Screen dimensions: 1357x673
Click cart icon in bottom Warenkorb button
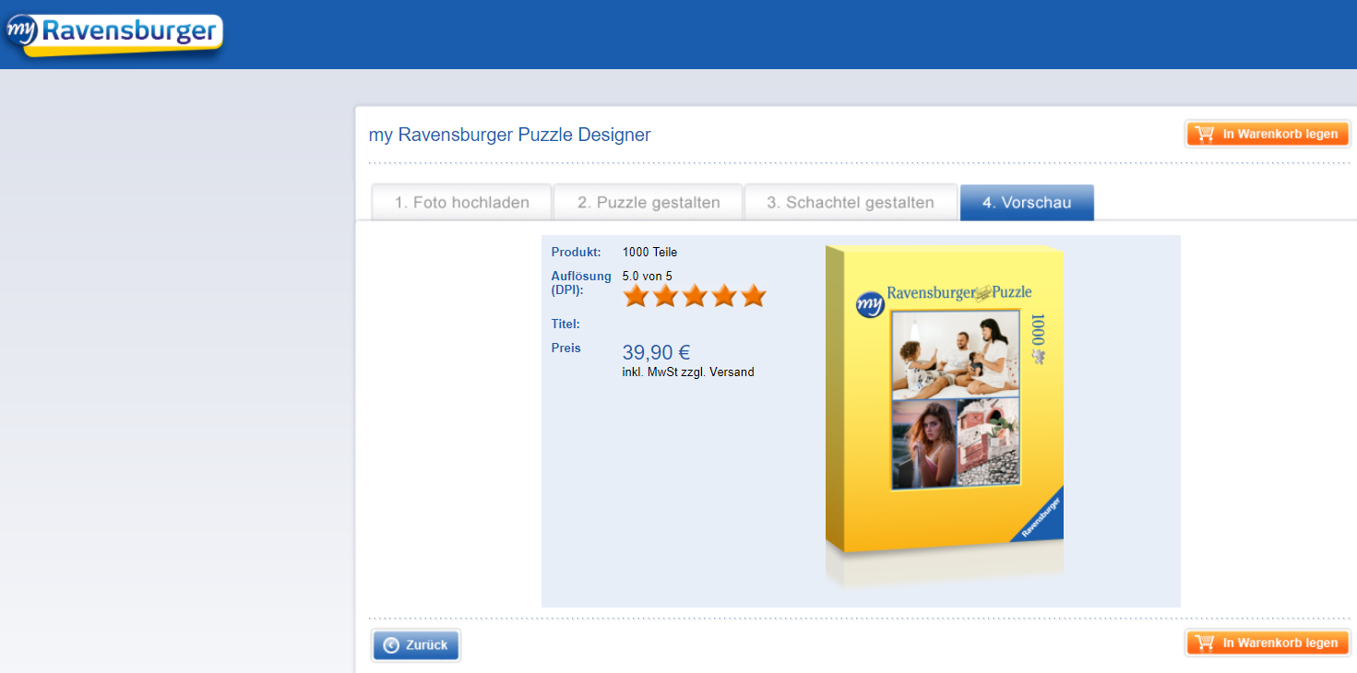1204,643
